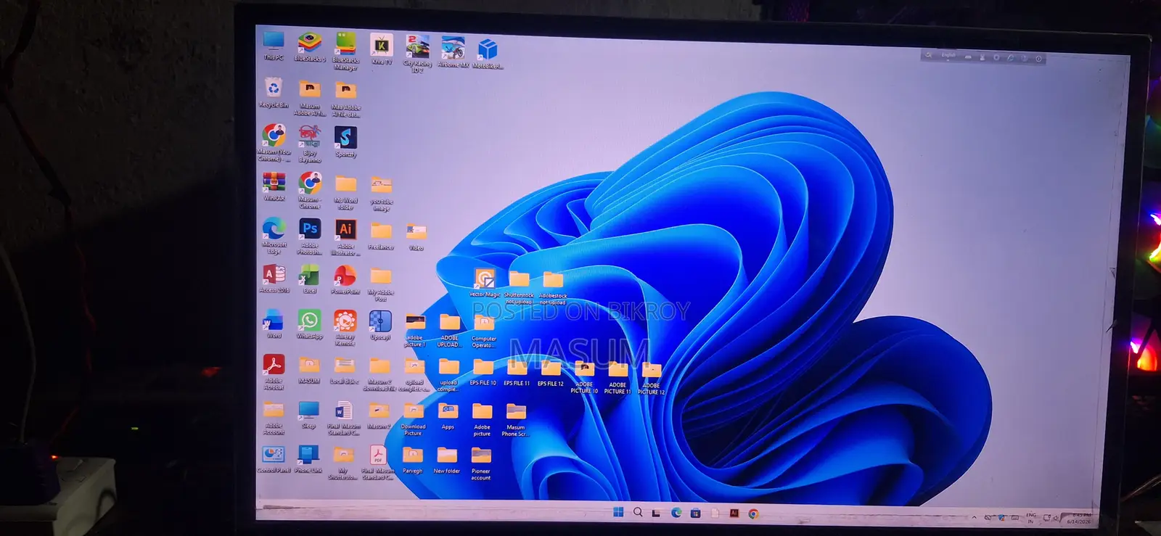1161x536 pixels.
Task: Click the WhatsApp desktop icon
Action: 310,324
